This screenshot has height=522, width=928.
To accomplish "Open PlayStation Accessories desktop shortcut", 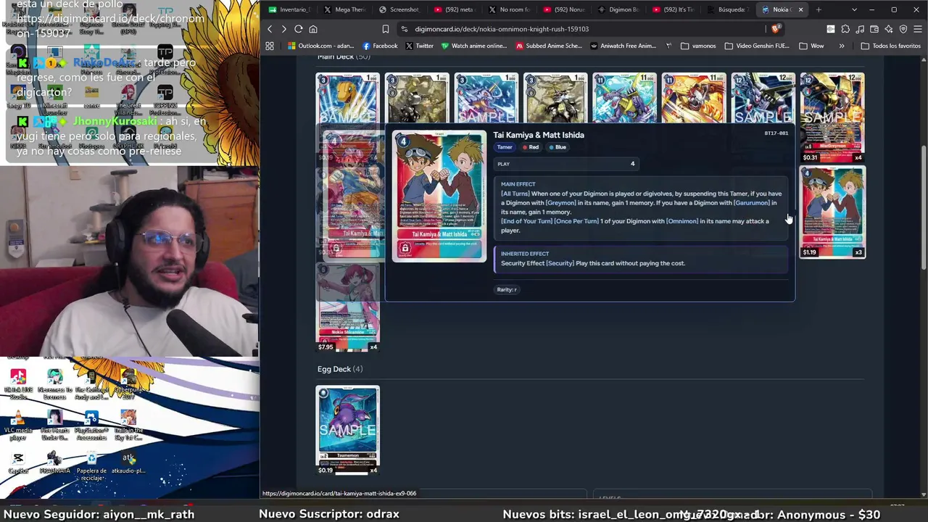I will [92, 425].
